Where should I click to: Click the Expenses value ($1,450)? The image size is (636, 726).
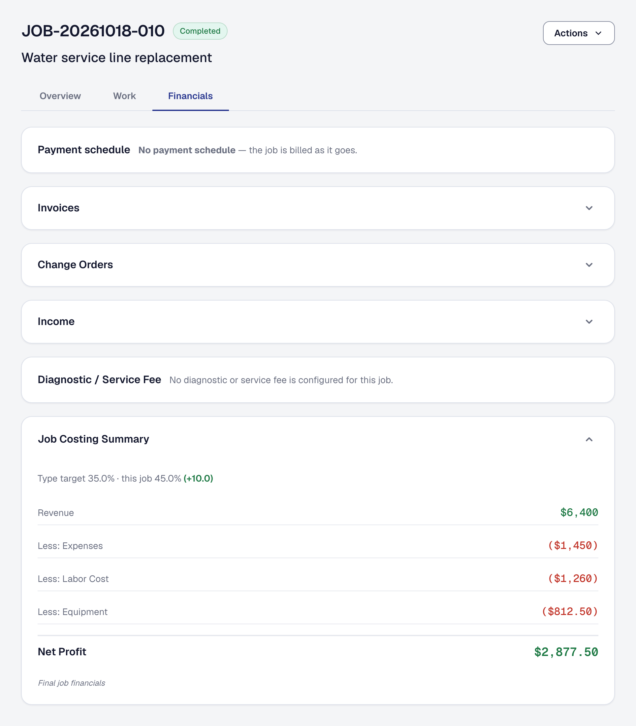(573, 546)
